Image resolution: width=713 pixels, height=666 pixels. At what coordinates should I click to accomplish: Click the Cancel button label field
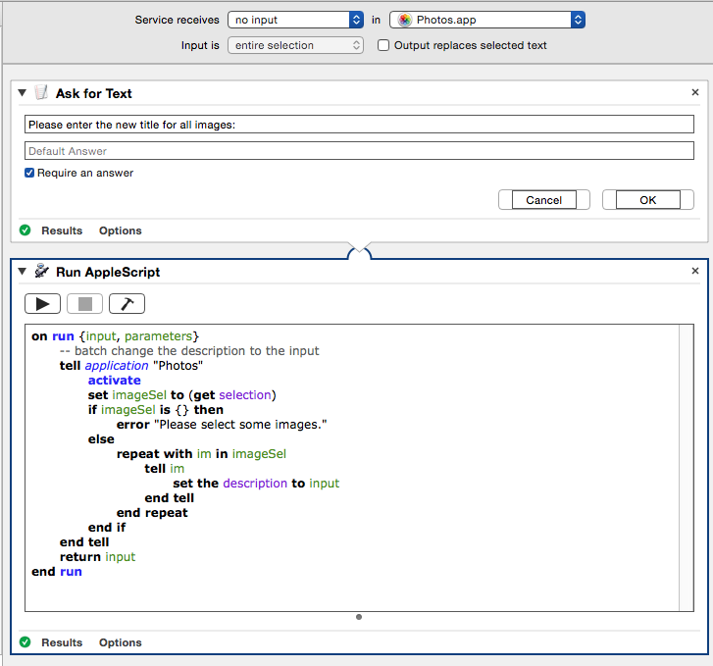[x=544, y=200]
